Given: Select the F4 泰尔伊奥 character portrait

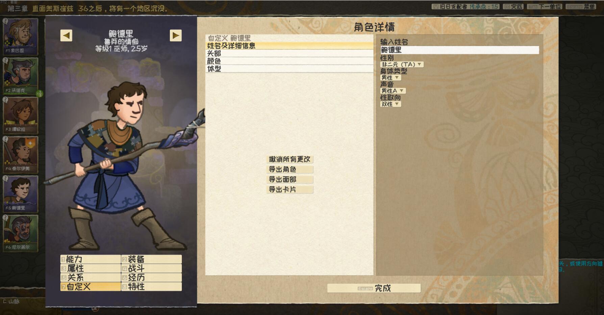Looking at the screenshot, I should click(x=20, y=155).
